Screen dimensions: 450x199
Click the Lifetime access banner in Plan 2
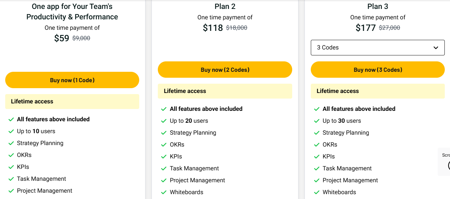[225, 91]
